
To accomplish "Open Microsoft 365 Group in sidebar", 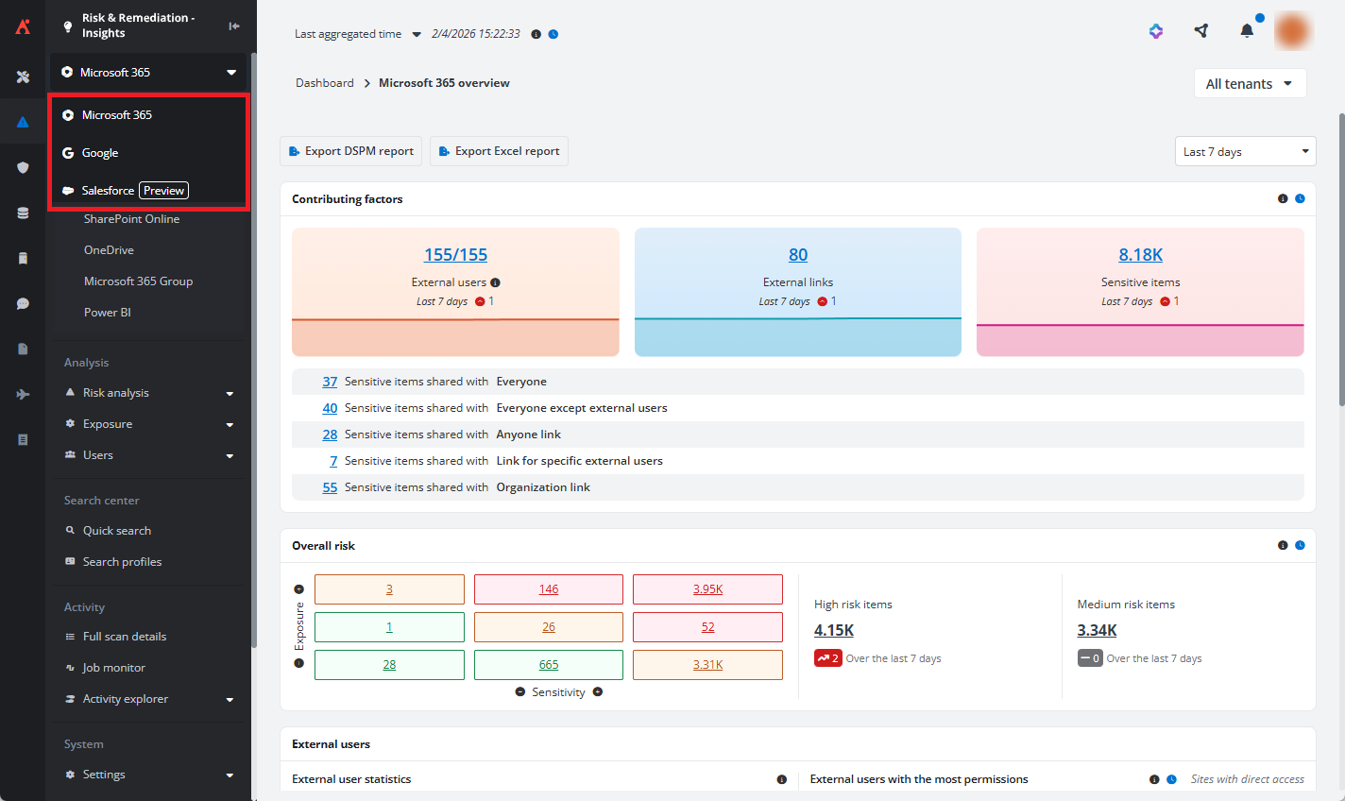I will 138,281.
